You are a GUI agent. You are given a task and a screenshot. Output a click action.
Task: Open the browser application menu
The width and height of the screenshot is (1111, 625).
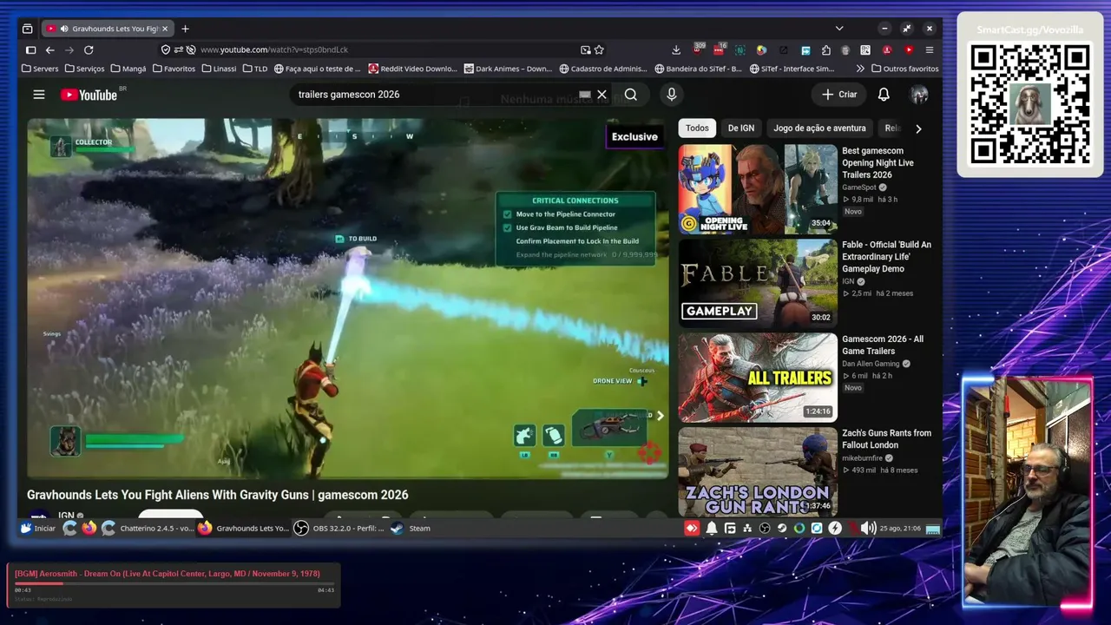pos(930,50)
